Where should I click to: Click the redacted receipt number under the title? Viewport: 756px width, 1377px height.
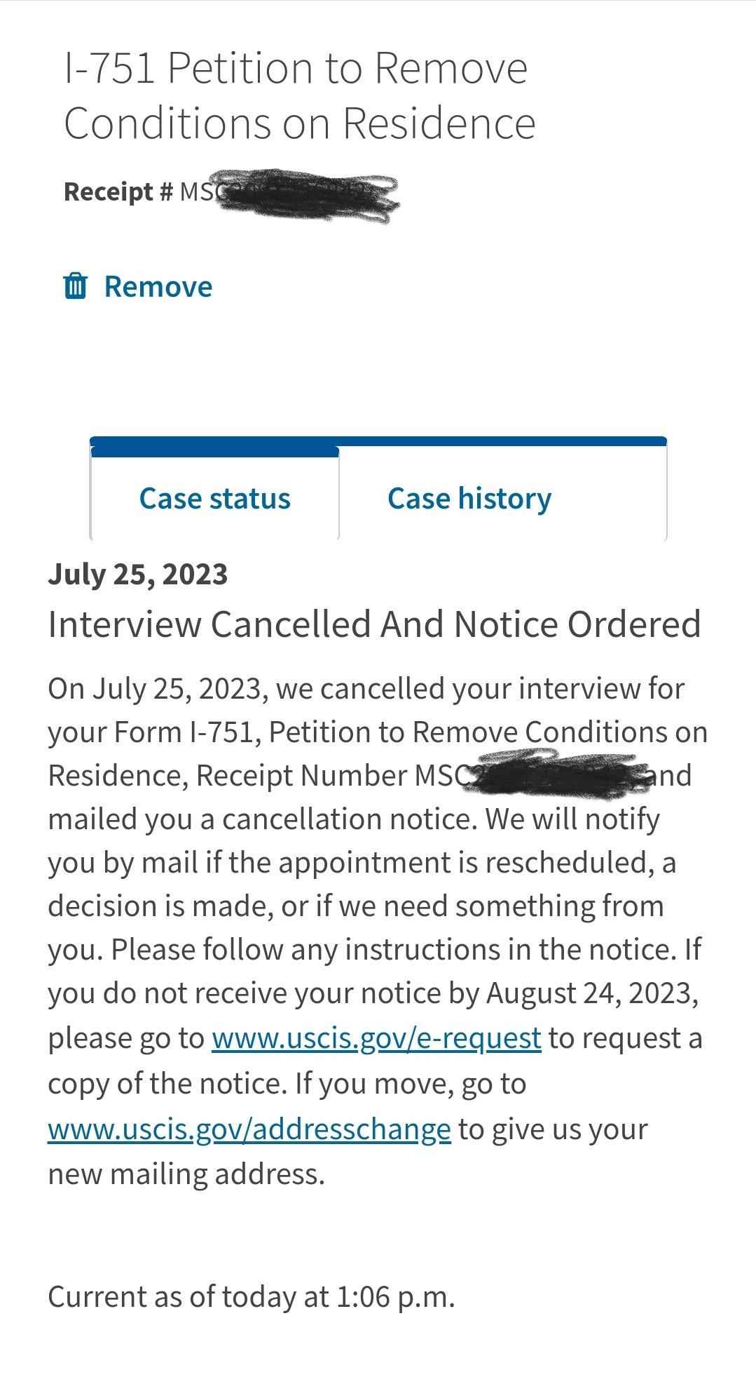coord(289,194)
